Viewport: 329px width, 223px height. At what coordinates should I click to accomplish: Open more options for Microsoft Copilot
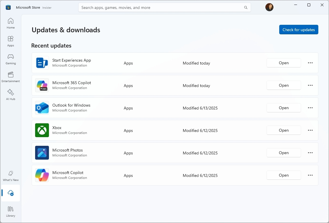click(x=310, y=175)
